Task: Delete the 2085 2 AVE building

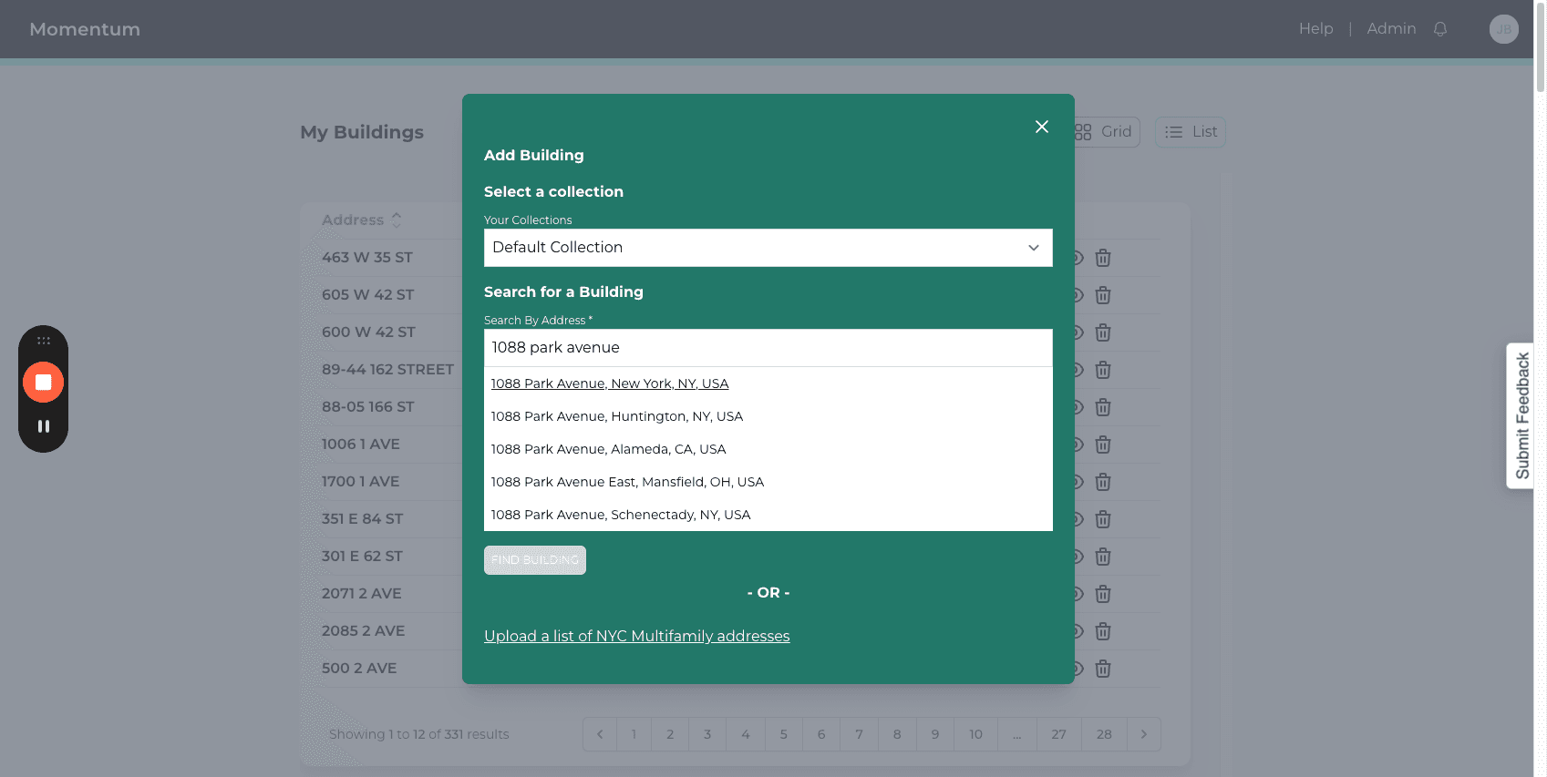Action: coord(1103,631)
